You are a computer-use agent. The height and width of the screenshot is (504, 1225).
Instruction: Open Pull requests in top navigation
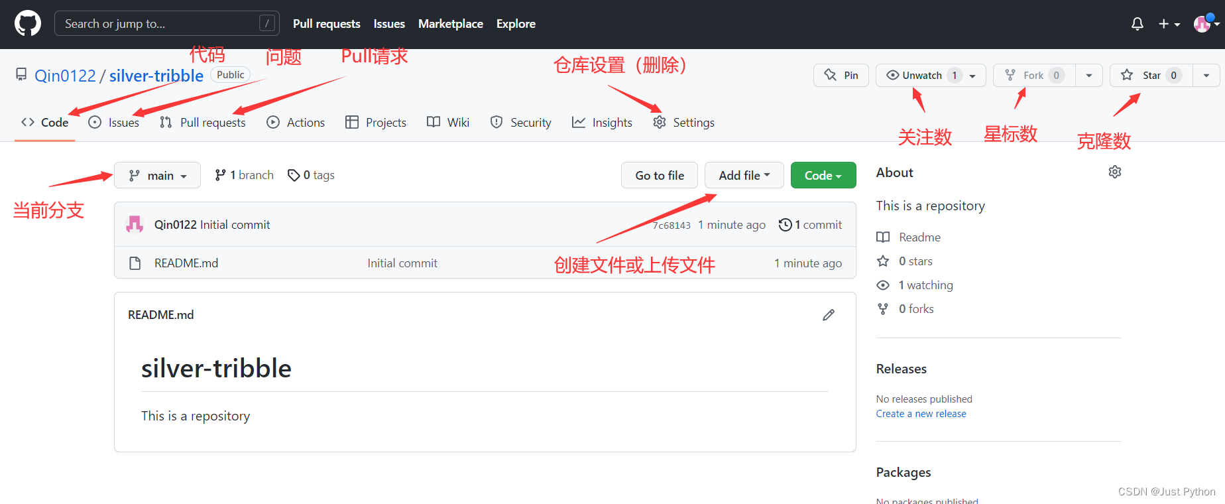(x=327, y=24)
